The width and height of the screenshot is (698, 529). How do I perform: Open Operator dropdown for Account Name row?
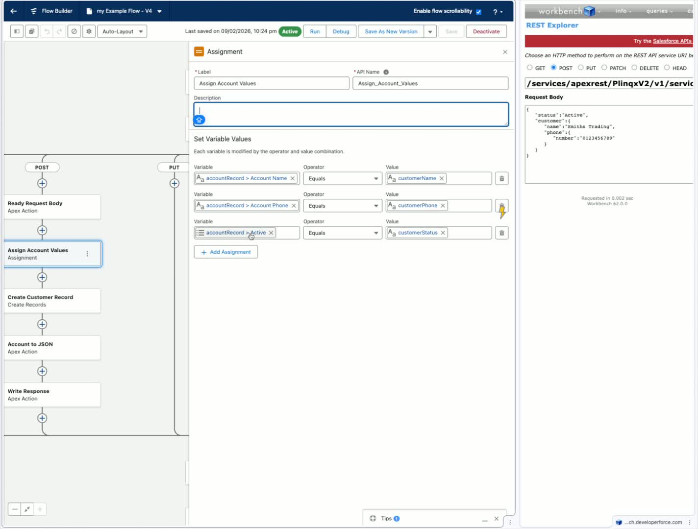tap(343, 179)
